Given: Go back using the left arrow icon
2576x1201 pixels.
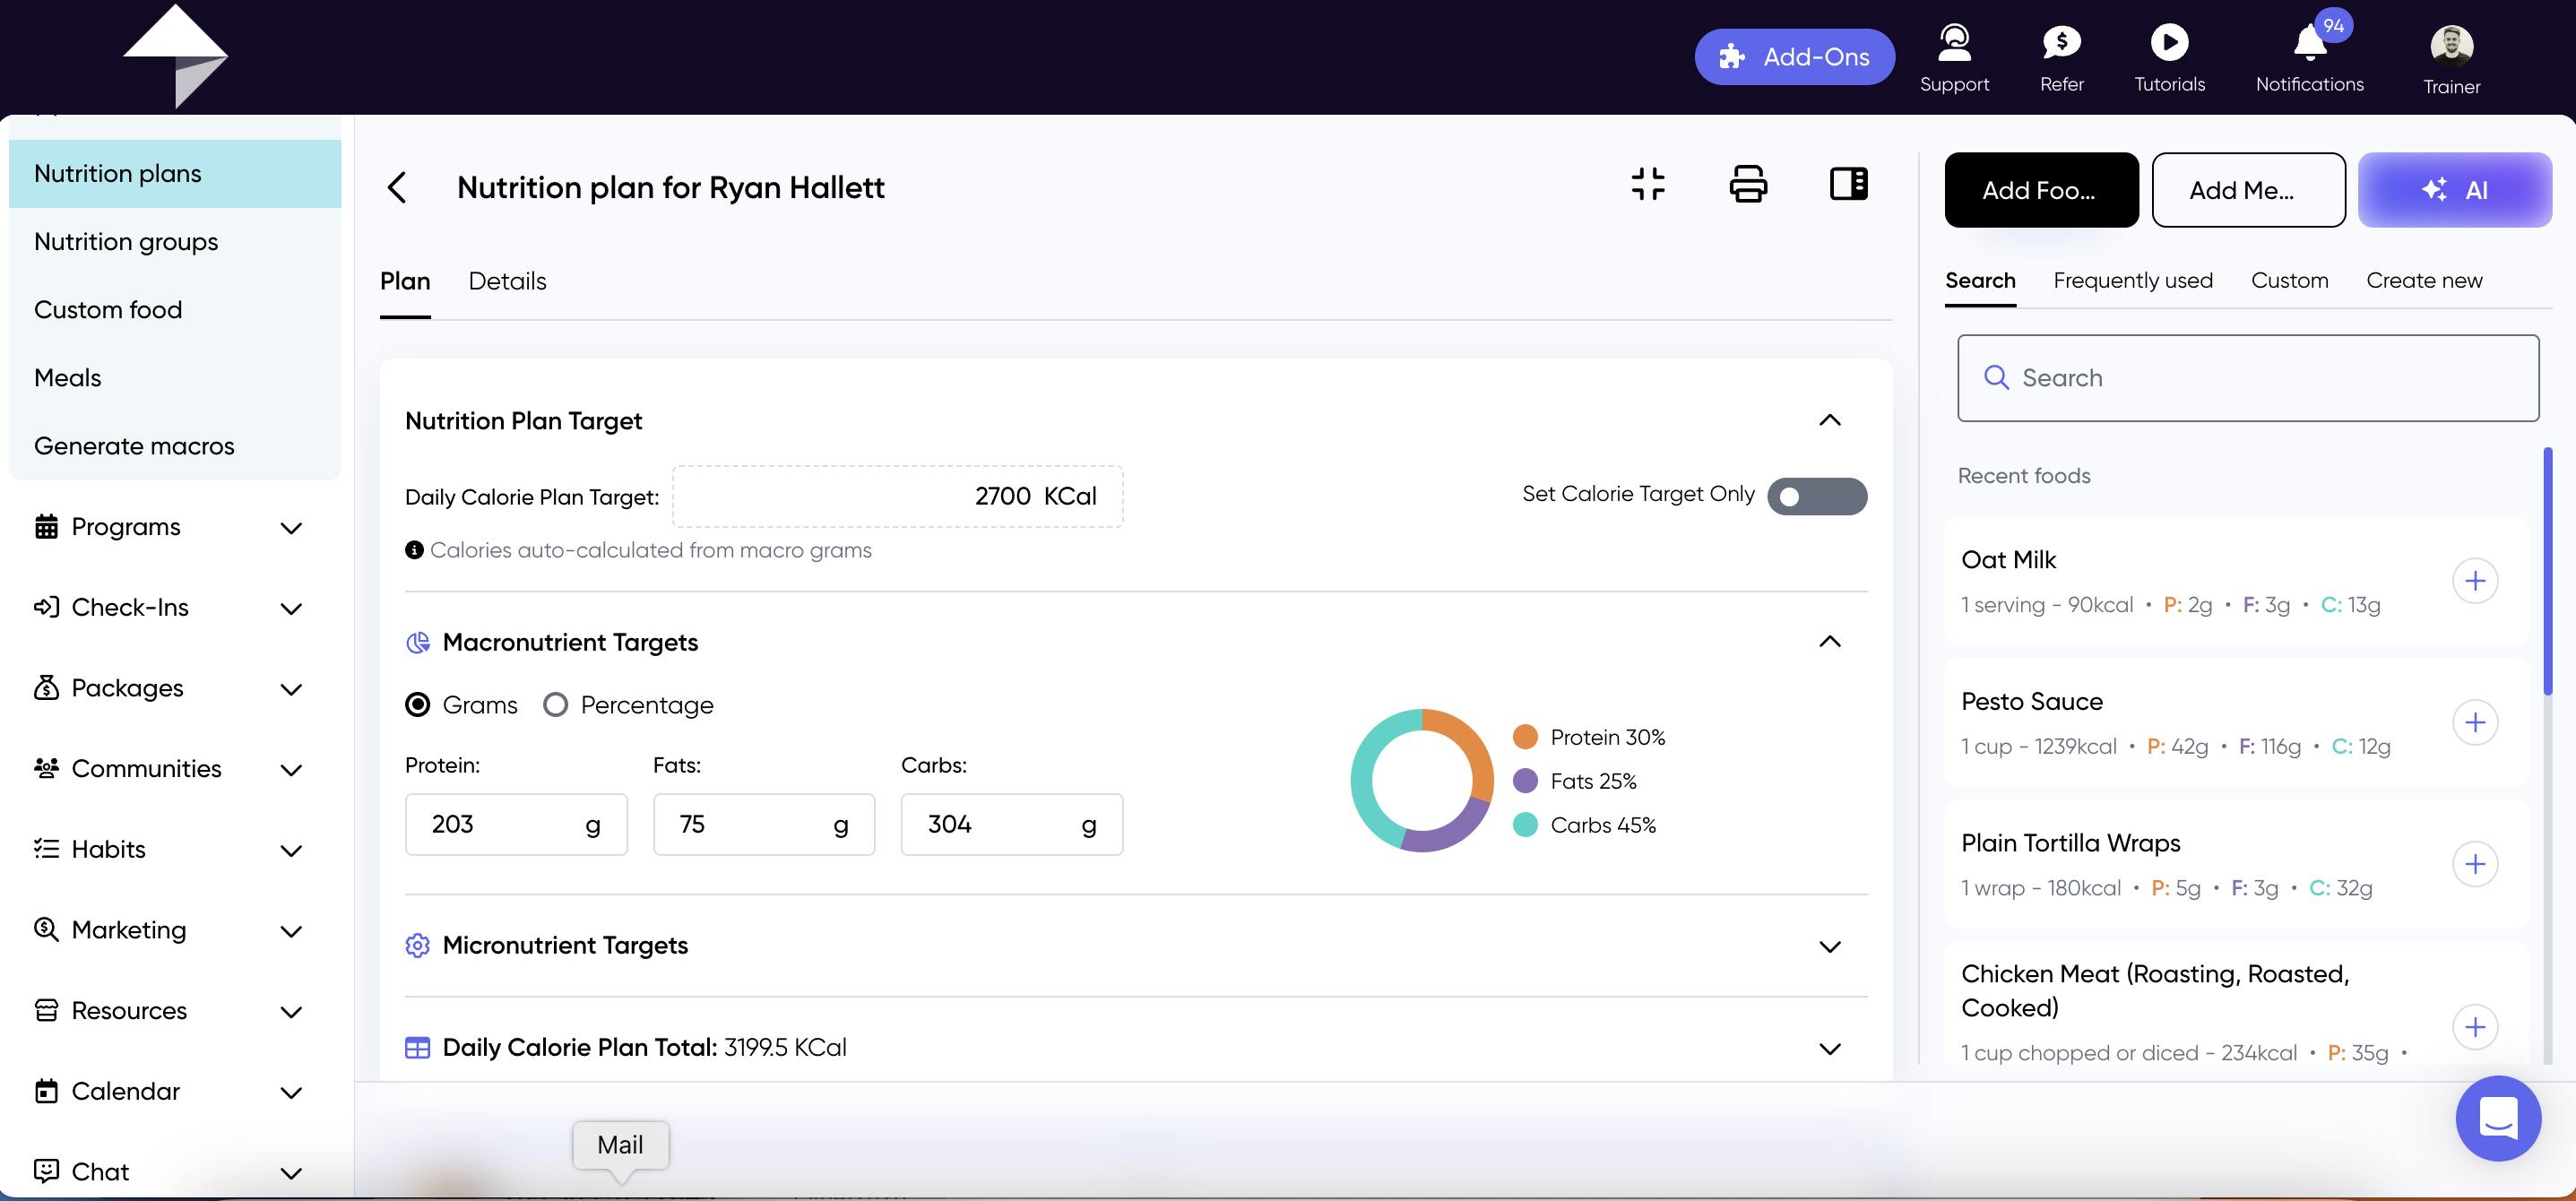Looking at the screenshot, I should 397,187.
